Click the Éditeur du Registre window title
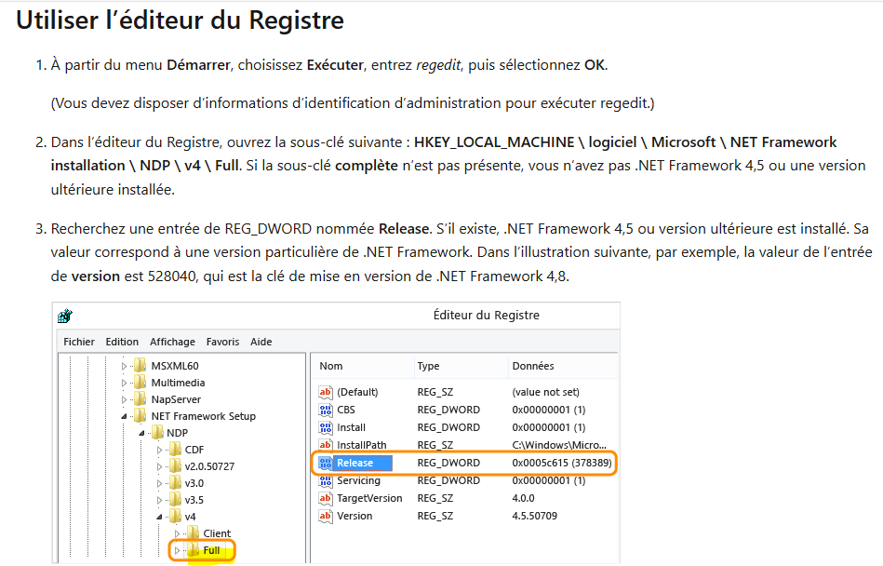The height and width of the screenshot is (566, 883). click(x=487, y=316)
